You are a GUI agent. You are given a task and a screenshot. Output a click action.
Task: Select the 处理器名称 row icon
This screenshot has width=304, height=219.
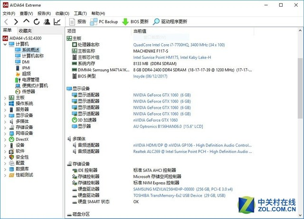(x=75, y=45)
